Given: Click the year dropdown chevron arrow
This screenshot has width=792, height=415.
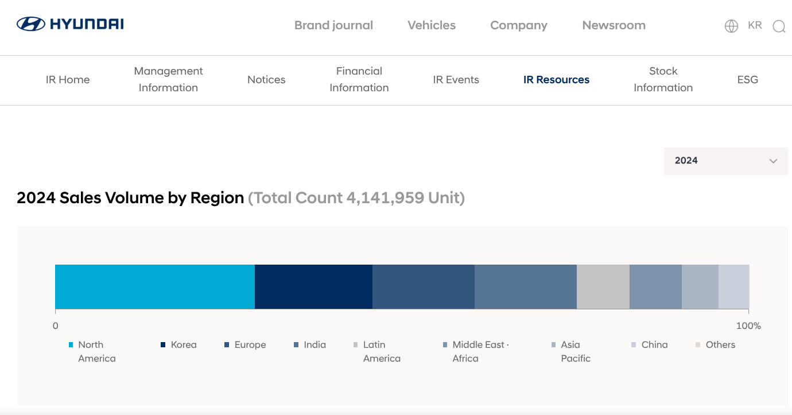Looking at the screenshot, I should [773, 161].
